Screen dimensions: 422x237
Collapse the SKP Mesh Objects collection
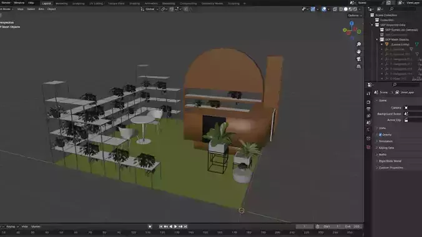pyautogui.click(x=377, y=39)
